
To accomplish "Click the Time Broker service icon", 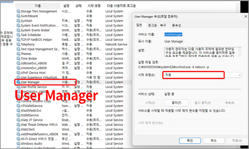I will tap(18, 59).
